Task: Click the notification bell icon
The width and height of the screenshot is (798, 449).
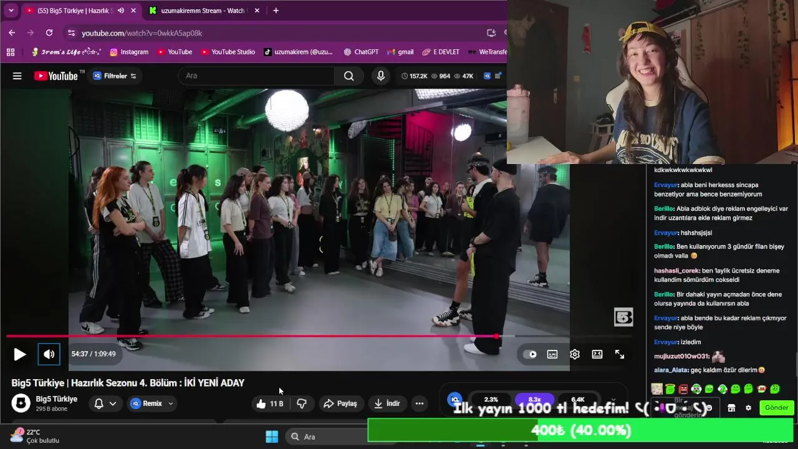Action: coord(99,403)
